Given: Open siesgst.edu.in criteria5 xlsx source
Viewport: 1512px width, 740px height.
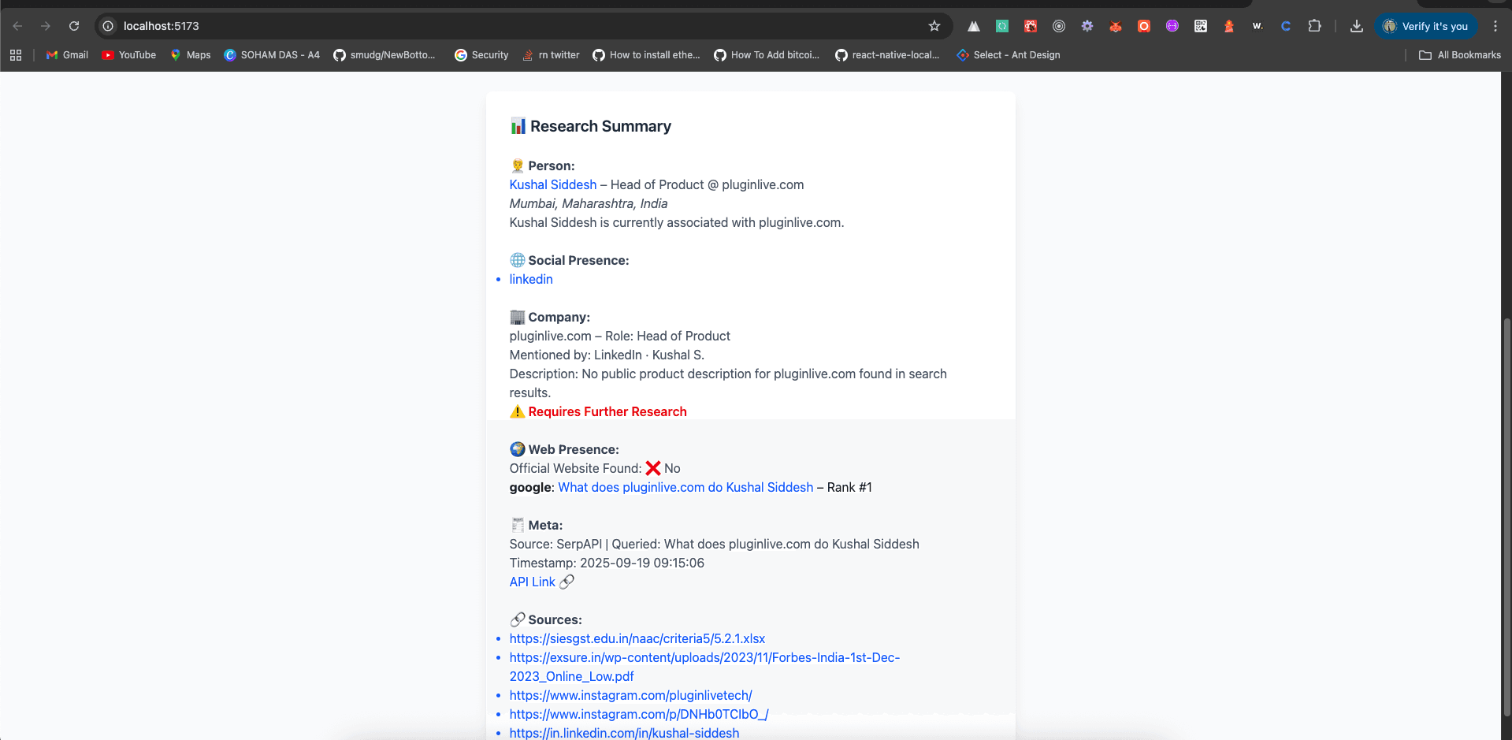Looking at the screenshot, I should (x=637, y=638).
